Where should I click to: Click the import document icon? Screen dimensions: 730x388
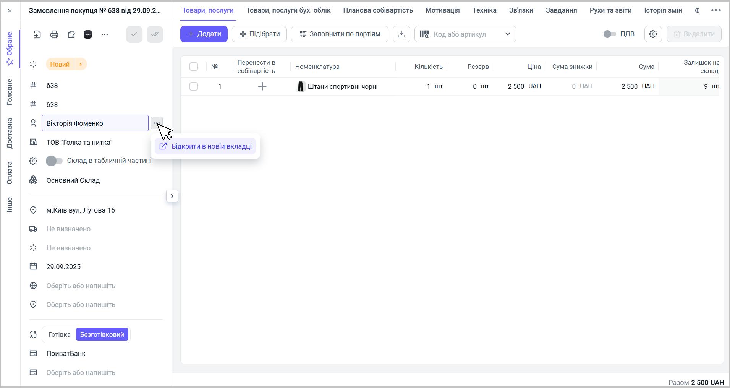37,34
